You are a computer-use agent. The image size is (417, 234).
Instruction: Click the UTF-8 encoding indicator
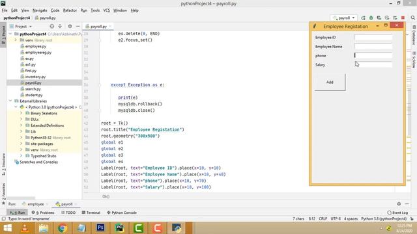(336, 219)
